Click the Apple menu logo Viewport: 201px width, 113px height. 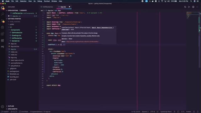coord(3,1)
